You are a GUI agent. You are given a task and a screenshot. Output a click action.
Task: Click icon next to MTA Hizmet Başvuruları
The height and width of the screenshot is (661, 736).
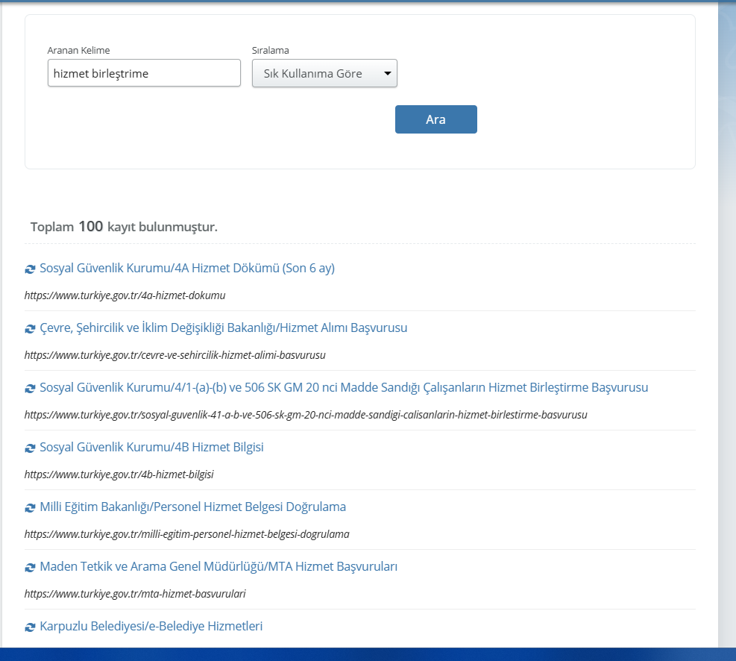[30, 568]
